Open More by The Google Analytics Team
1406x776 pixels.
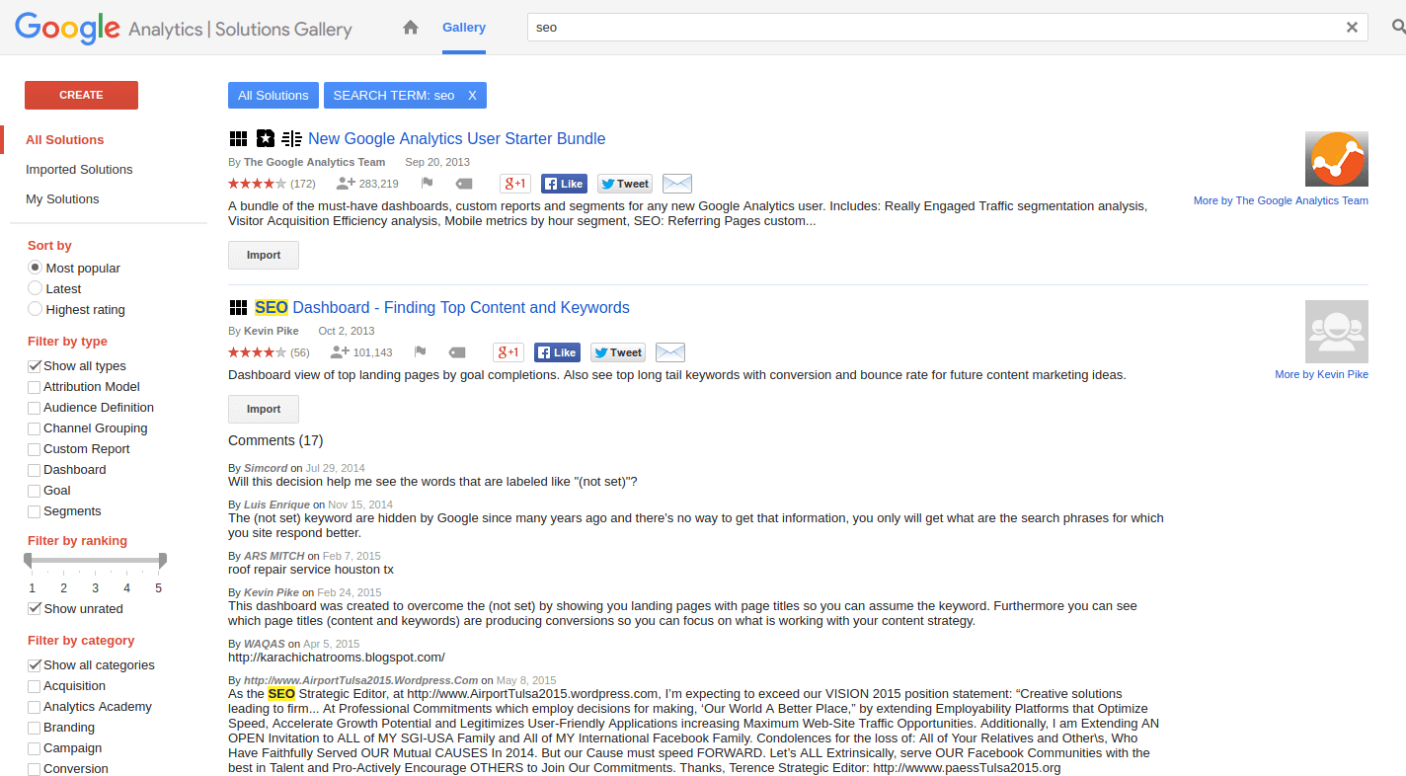(x=1281, y=200)
